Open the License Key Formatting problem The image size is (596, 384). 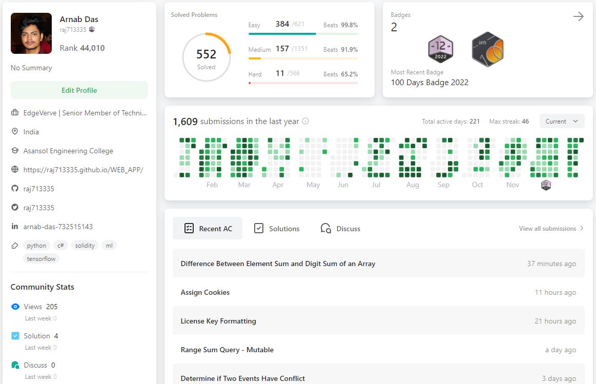tap(379, 321)
